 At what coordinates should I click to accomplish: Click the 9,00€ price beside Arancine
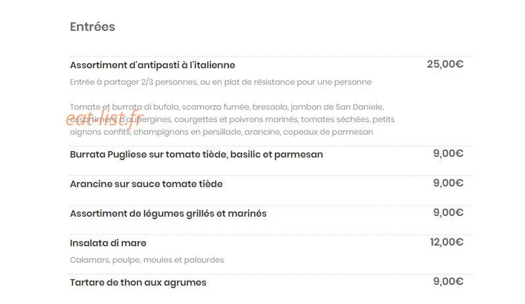point(448,183)
